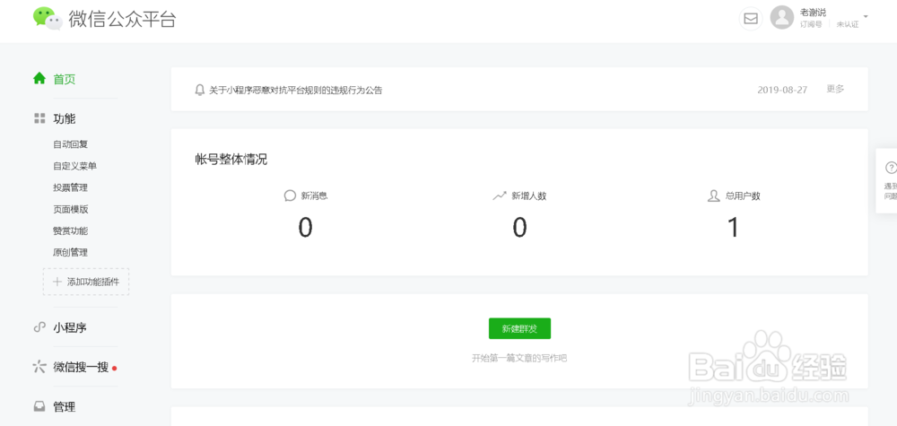Image resolution: width=897 pixels, height=426 pixels.
Task: Go to 投票管理 in the sidebar
Action: pos(70,187)
